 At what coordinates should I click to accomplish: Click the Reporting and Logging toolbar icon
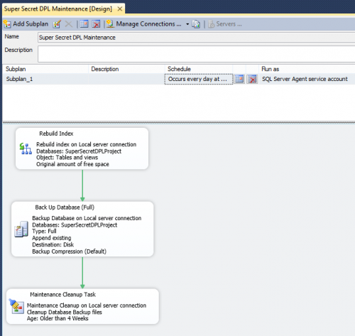point(196,24)
